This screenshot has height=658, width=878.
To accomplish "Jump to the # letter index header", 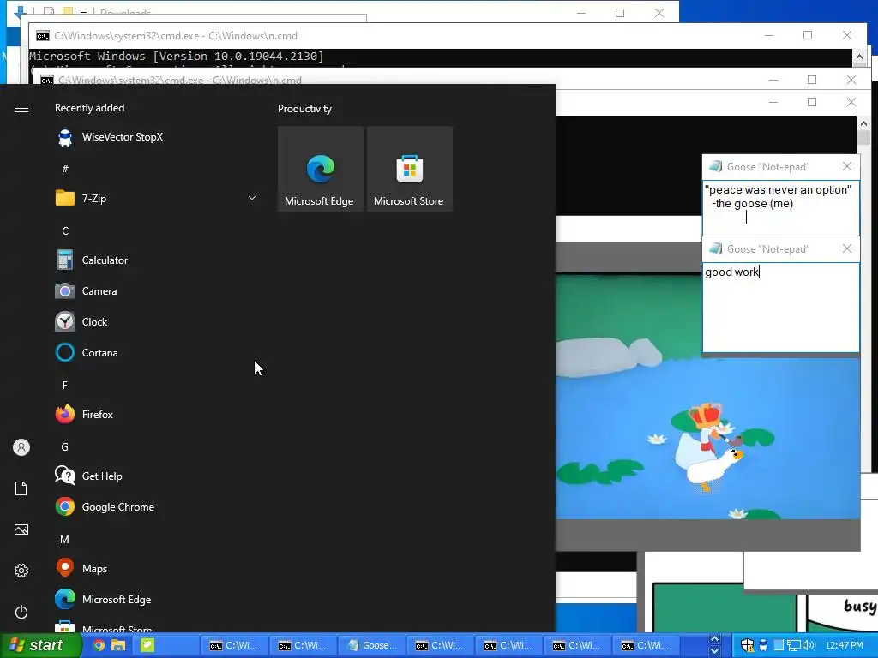I will [65, 169].
